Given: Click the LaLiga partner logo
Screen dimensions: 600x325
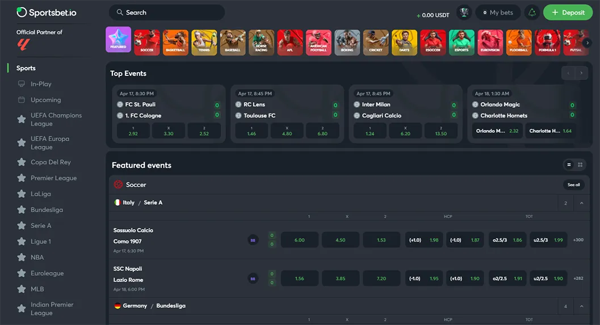Looking at the screenshot, I should coord(23,45).
